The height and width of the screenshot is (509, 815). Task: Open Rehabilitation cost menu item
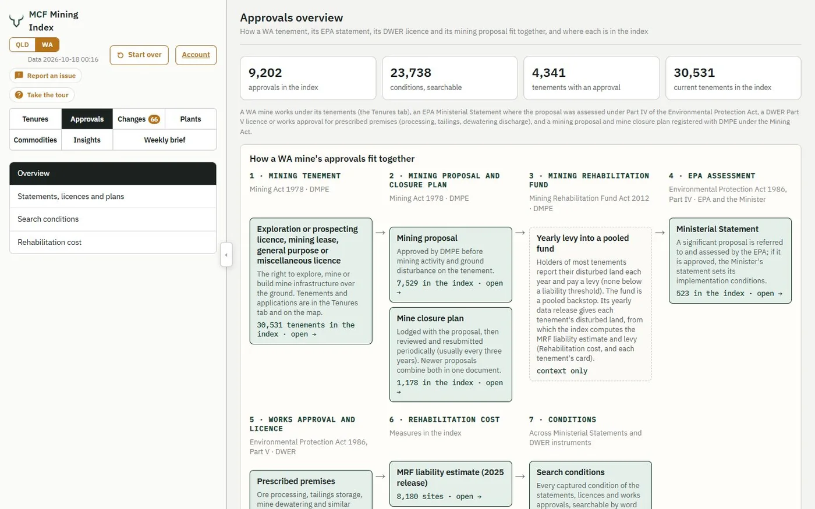point(113,242)
